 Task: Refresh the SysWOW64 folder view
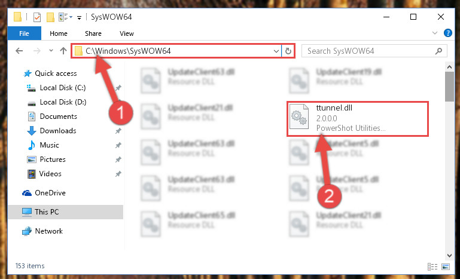tap(288, 51)
